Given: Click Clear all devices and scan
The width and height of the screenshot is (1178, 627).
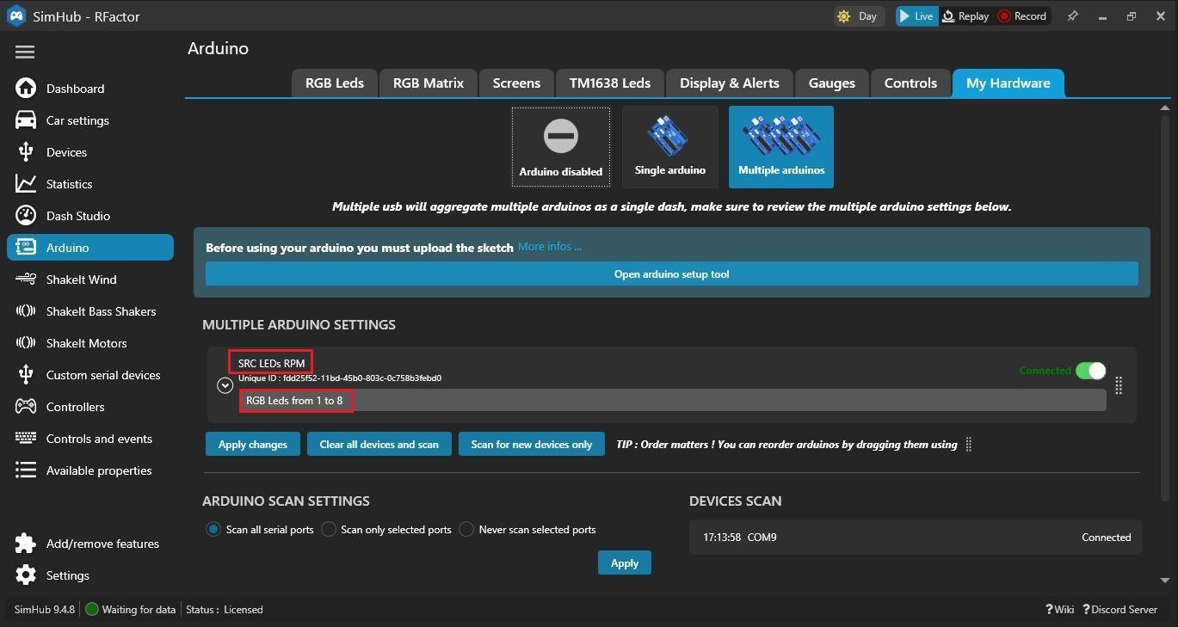Looking at the screenshot, I should pos(379,444).
